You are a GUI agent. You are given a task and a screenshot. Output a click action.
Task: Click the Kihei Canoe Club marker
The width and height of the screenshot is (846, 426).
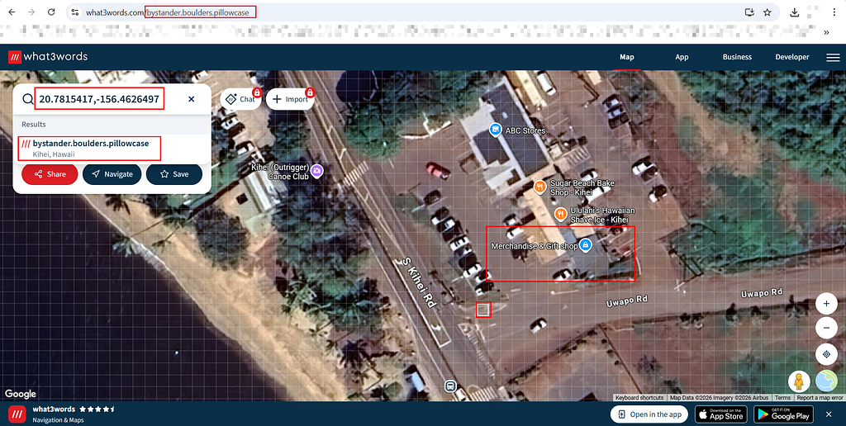316,171
